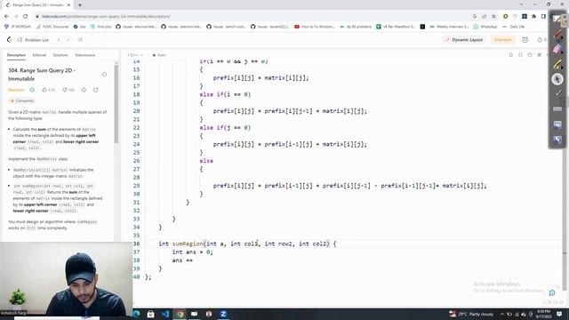
Task: Click the whiteboard icon atop annotation toolbar
Action: (x=557, y=20)
